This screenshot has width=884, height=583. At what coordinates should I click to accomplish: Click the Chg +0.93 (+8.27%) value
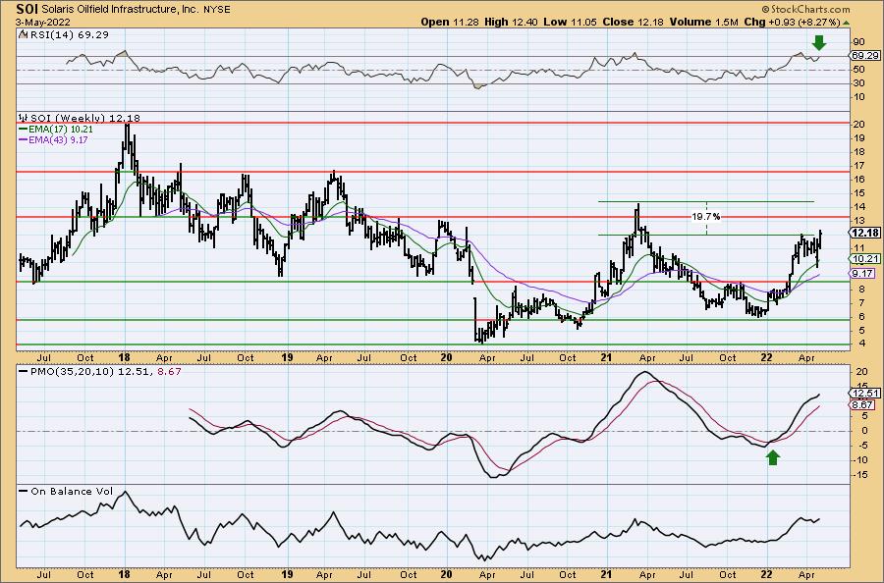(792, 22)
